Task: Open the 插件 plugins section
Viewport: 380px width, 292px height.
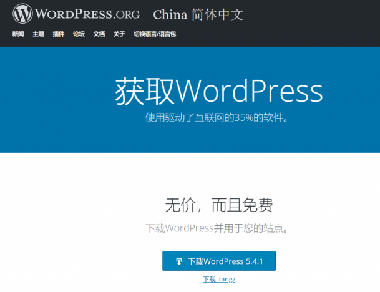Action: click(59, 34)
